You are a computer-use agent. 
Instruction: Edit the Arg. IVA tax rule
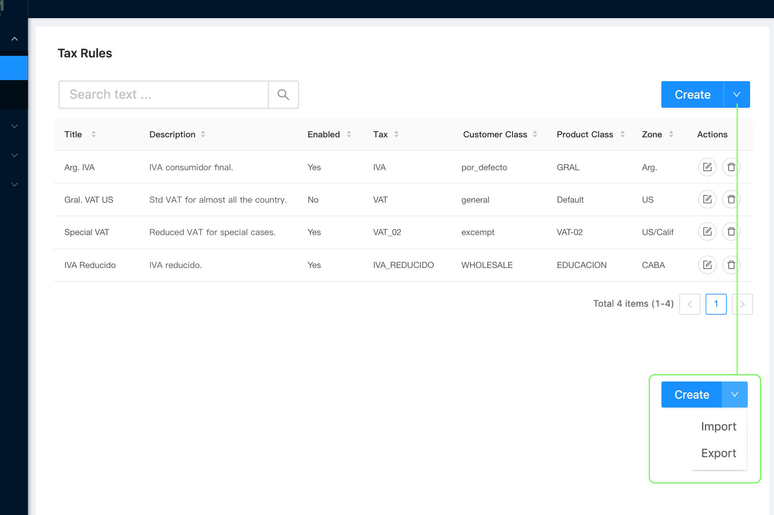point(707,167)
